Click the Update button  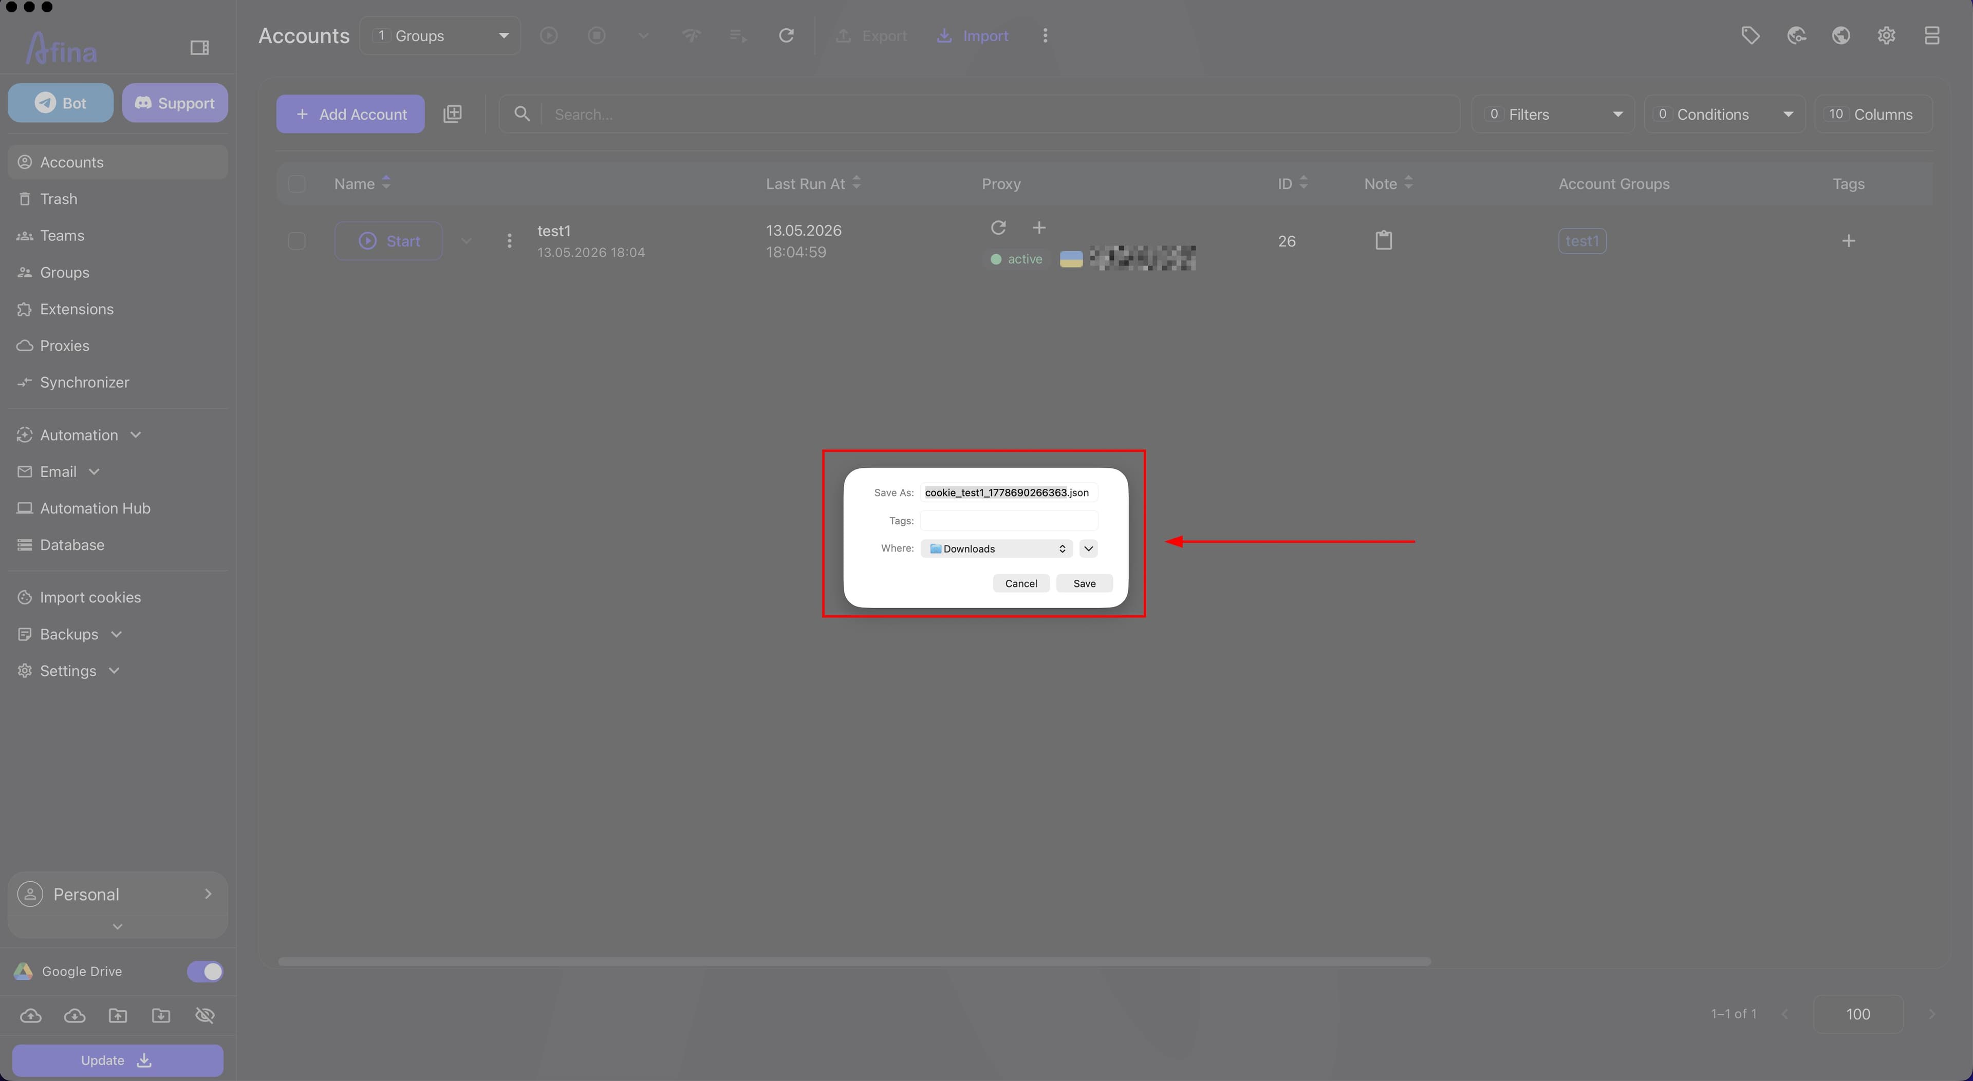[118, 1060]
